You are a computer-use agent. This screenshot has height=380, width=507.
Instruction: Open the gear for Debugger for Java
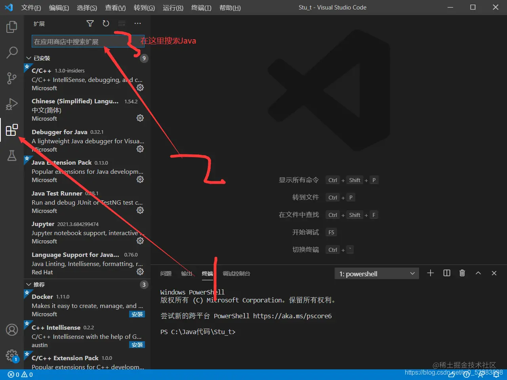pyautogui.click(x=140, y=149)
